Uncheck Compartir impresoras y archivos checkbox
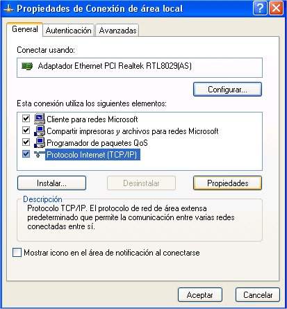287x309 pixels. [x=26, y=131]
